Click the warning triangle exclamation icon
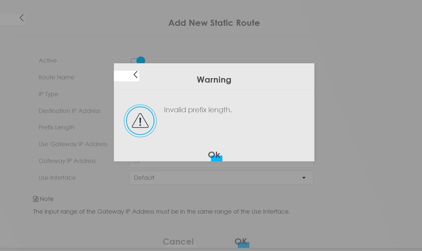Viewport: 422px width, 251px height. click(140, 121)
